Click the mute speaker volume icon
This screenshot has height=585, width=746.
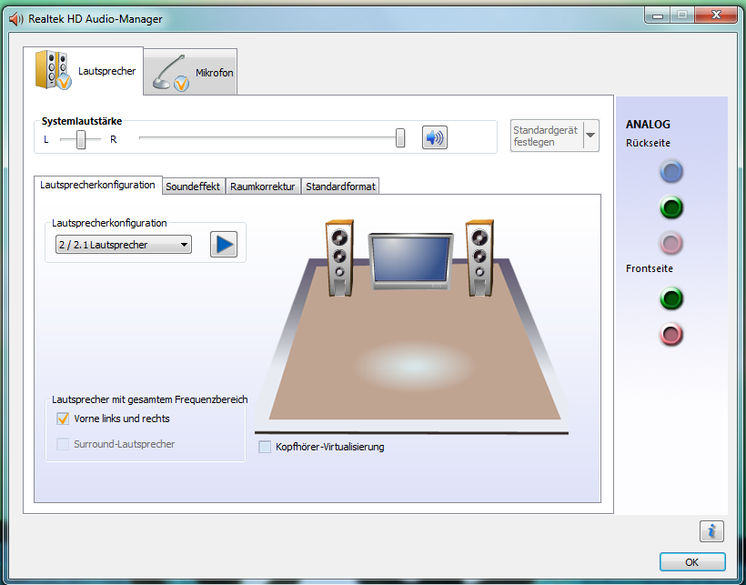(x=434, y=138)
